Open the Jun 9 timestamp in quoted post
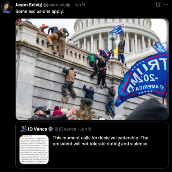 pyautogui.click(x=85, y=129)
